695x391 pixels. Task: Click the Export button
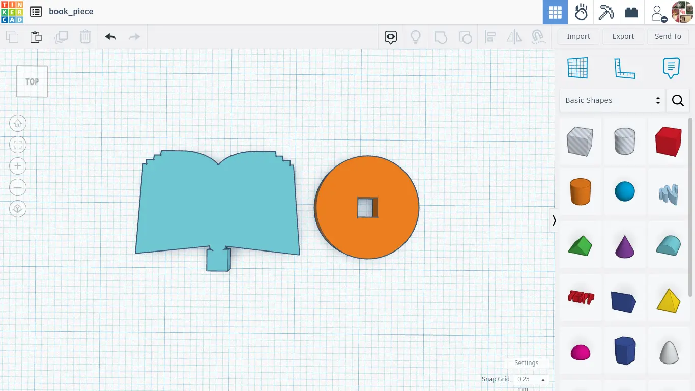[x=623, y=36]
